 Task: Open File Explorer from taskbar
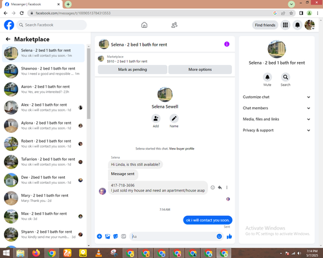point(21,253)
